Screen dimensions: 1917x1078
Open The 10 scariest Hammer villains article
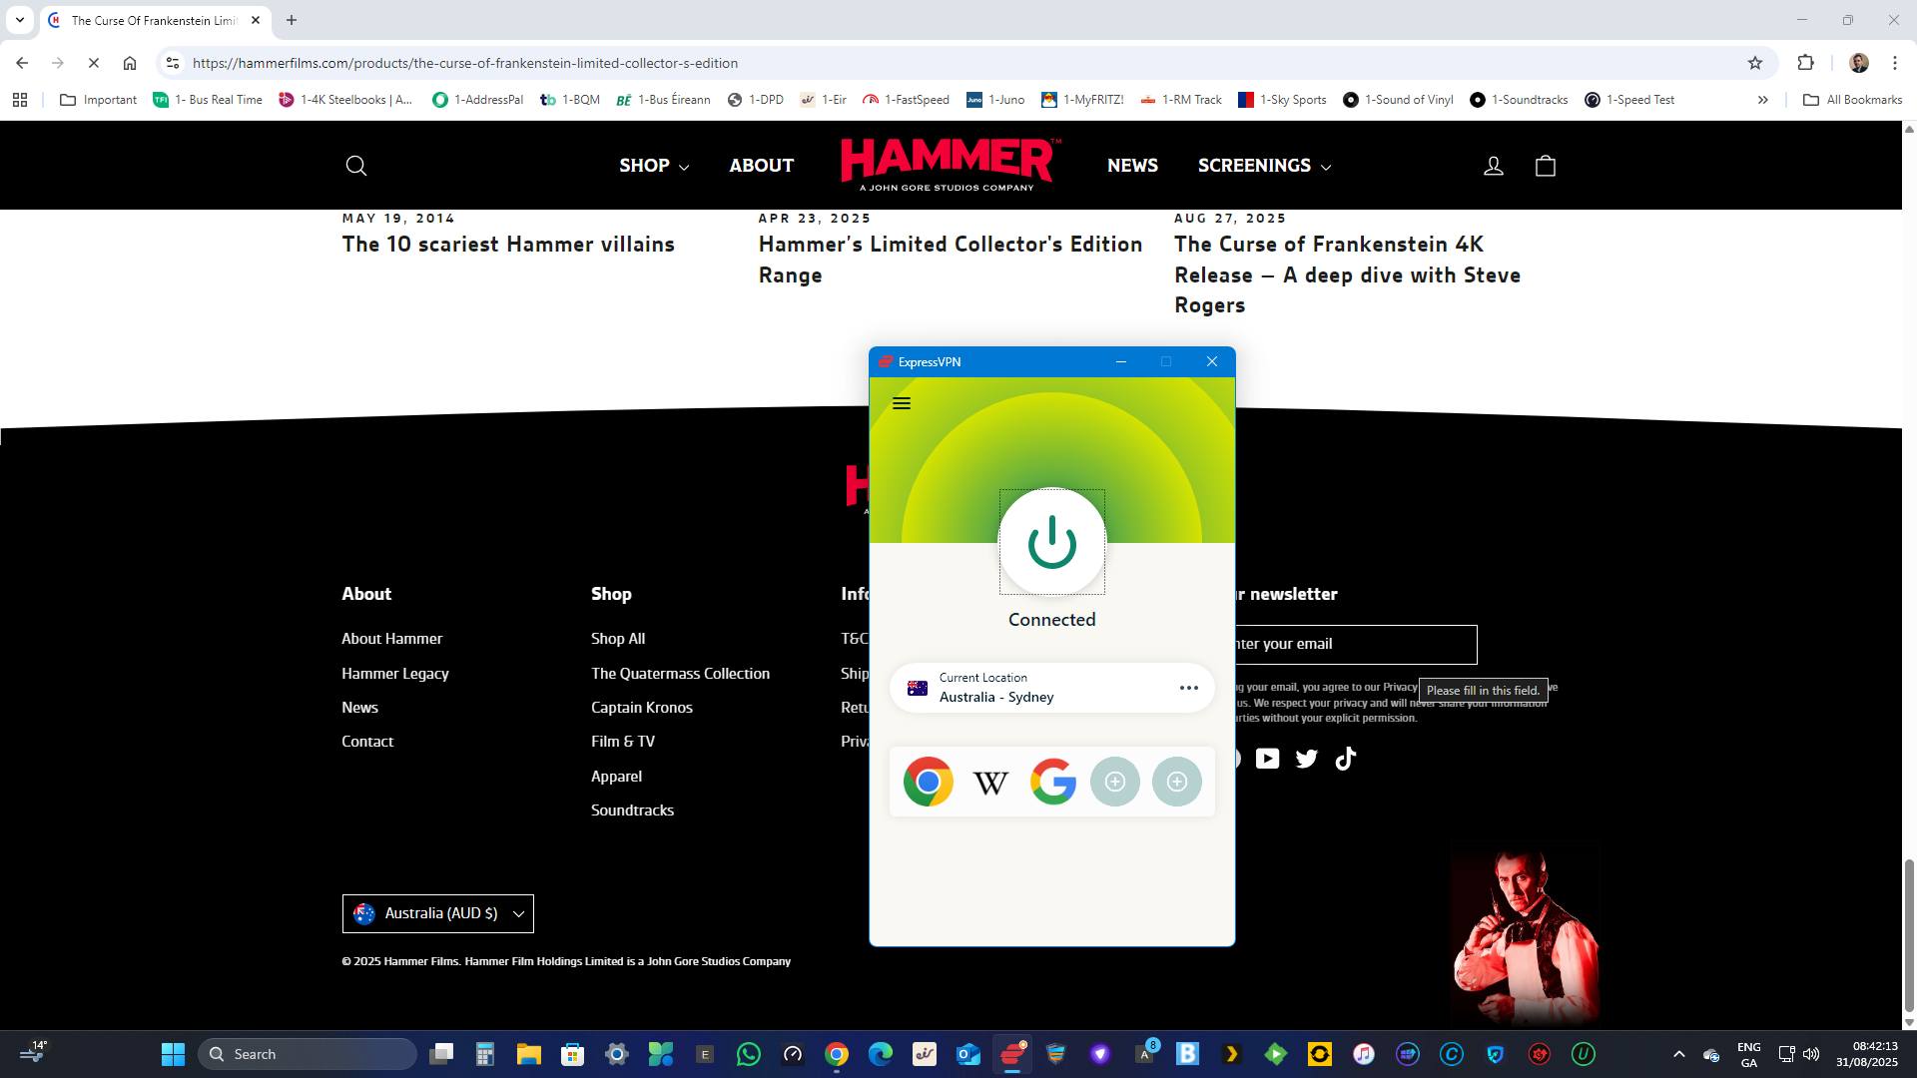[508, 245]
